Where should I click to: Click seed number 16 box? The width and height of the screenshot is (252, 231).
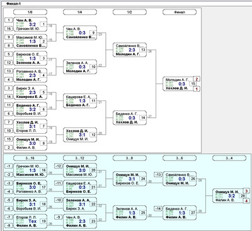pyautogui.click(x=9, y=29)
